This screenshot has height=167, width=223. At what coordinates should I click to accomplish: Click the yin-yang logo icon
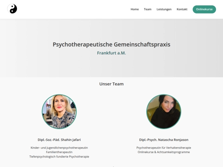click(12, 9)
